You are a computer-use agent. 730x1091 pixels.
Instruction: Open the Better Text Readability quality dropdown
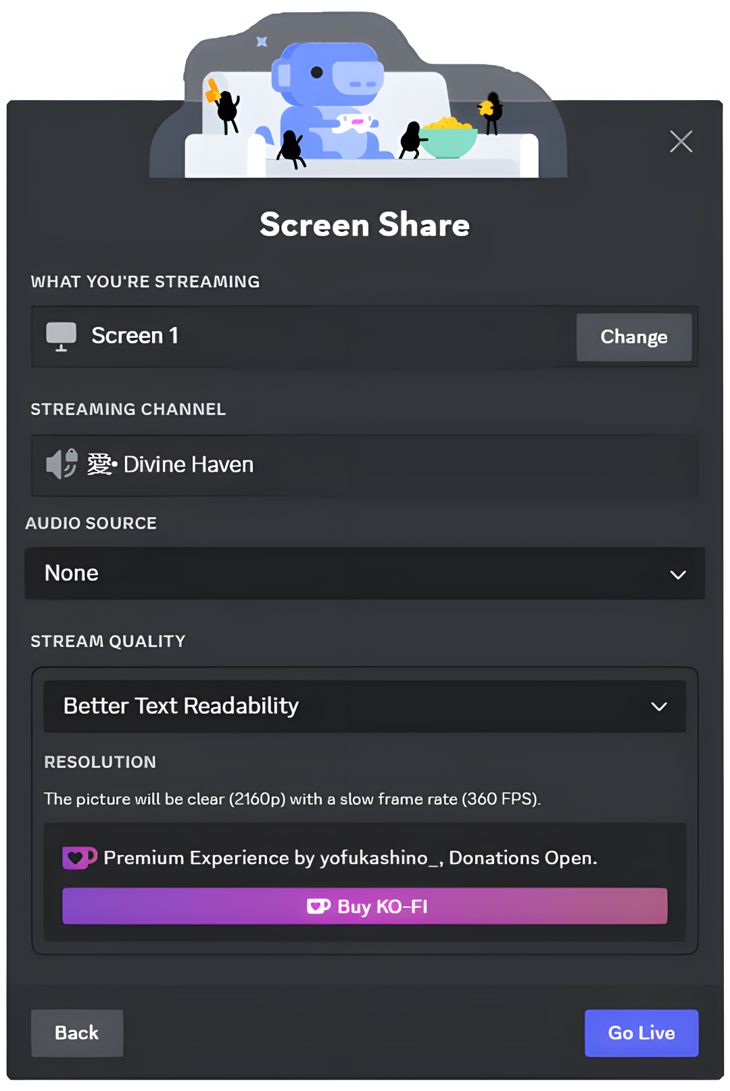pos(365,706)
